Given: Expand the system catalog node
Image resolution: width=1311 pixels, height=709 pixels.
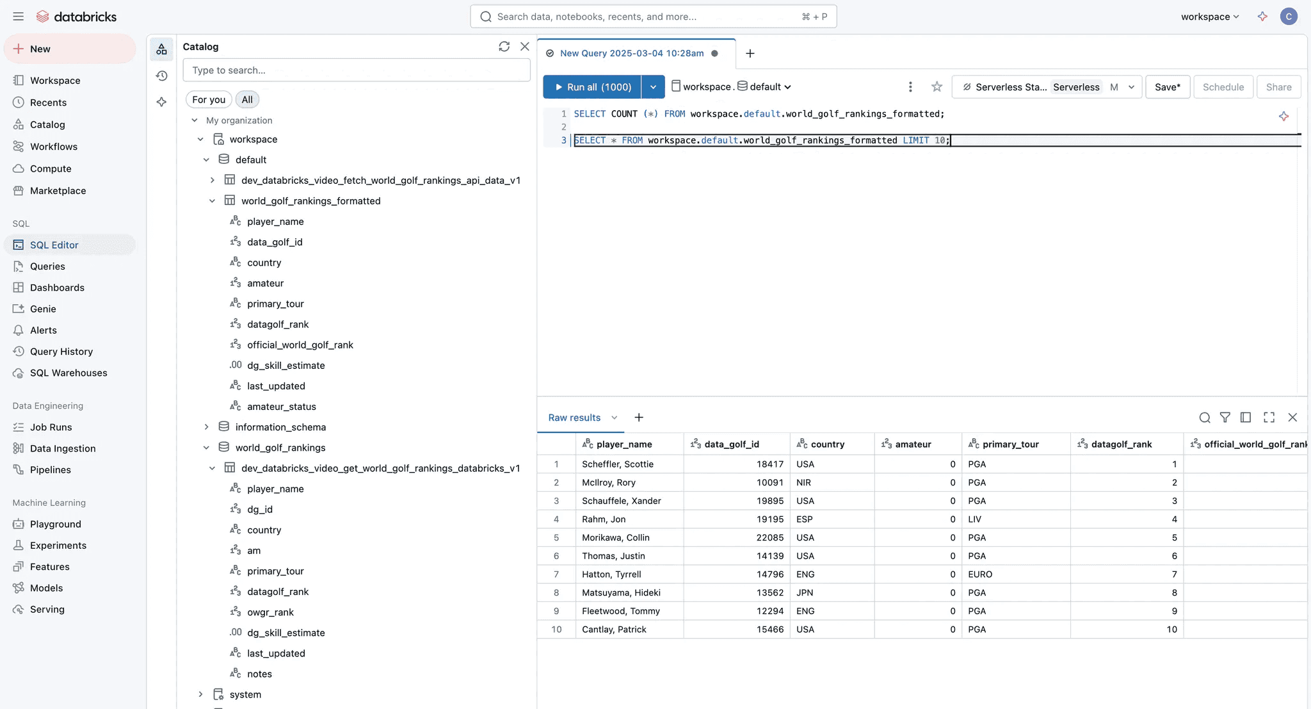Looking at the screenshot, I should (x=200, y=695).
